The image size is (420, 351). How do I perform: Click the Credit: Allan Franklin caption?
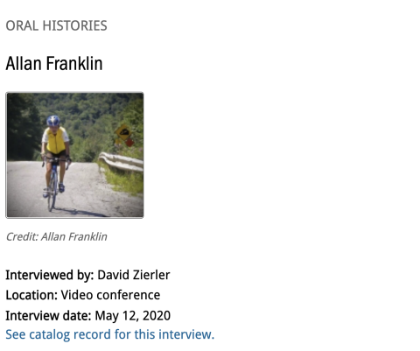point(56,236)
